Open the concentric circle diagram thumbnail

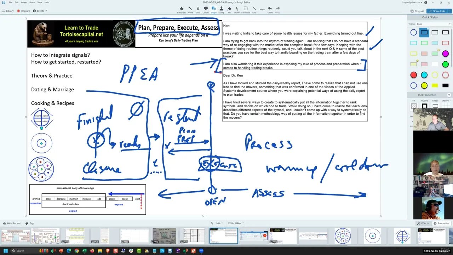click(372, 236)
